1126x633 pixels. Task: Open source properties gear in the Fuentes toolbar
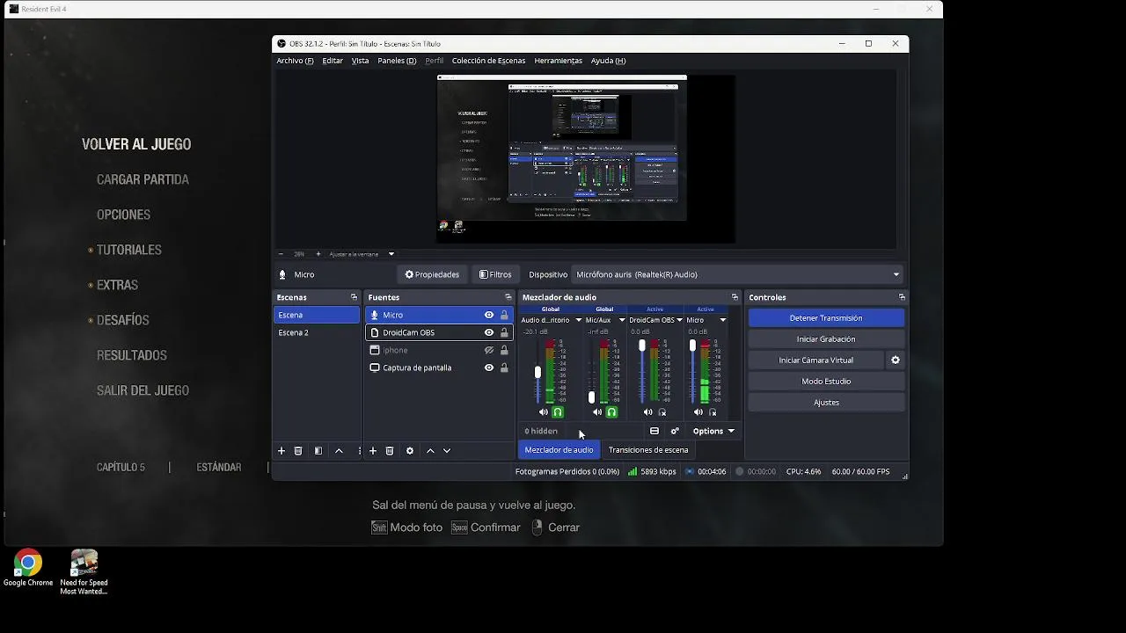click(x=410, y=451)
